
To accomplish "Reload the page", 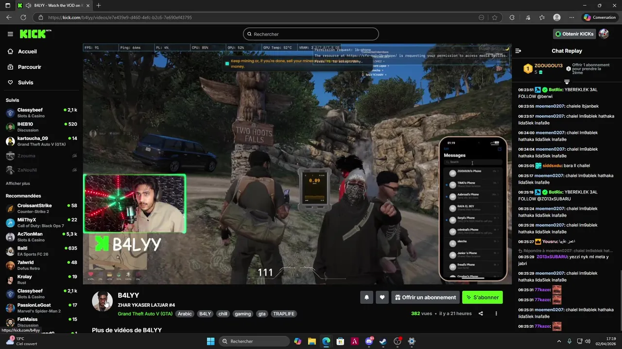I will [x=23, y=17].
